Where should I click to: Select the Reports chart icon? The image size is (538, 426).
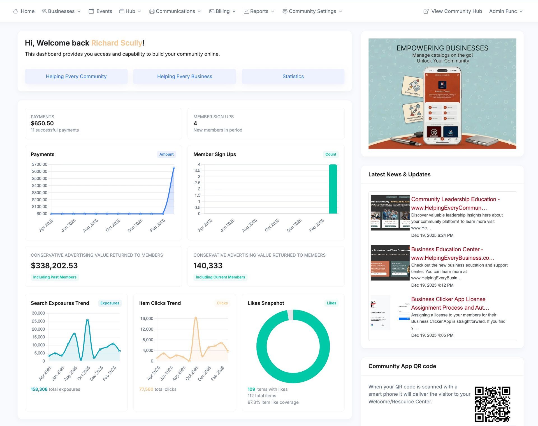pyautogui.click(x=246, y=11)
